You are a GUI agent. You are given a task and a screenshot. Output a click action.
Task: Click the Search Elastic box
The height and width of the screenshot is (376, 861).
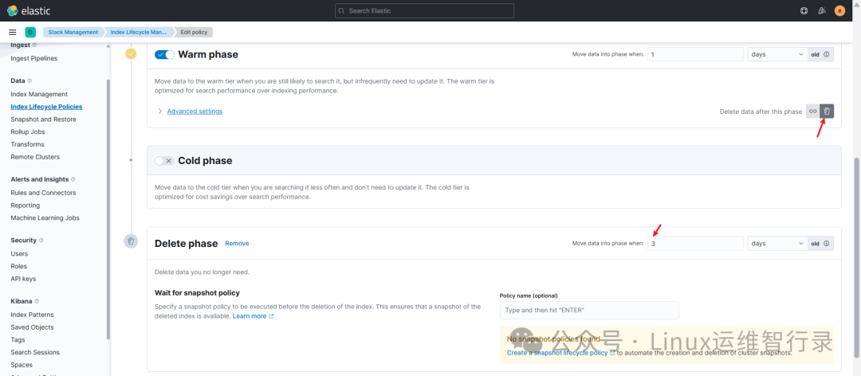[424, 10]
